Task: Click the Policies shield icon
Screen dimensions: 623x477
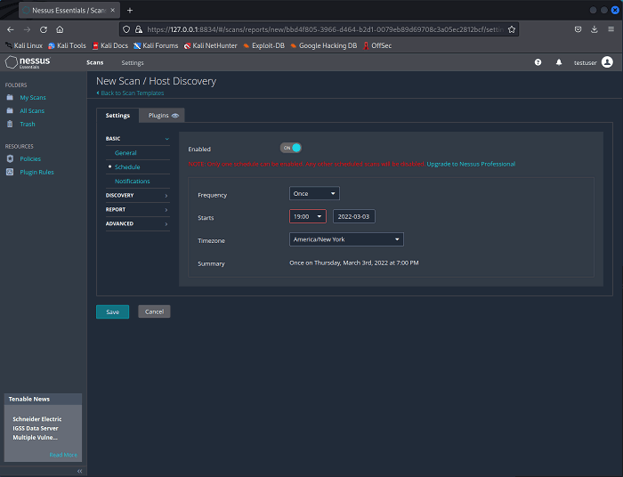Action: click(x=10, y=158)
